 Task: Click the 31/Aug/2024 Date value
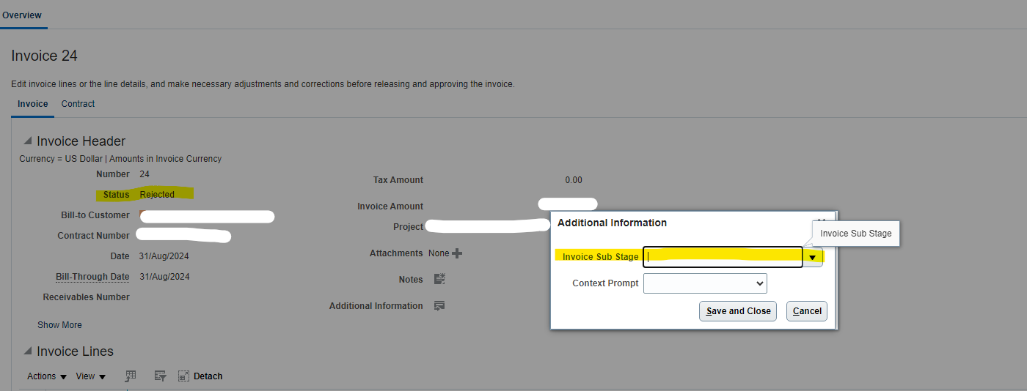click(164, 256)
